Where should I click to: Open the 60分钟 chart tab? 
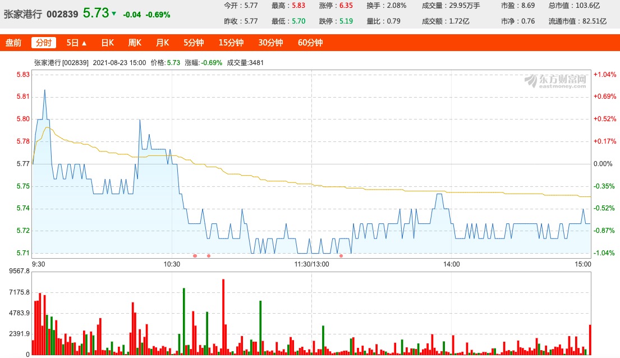(x=310, y=43)
